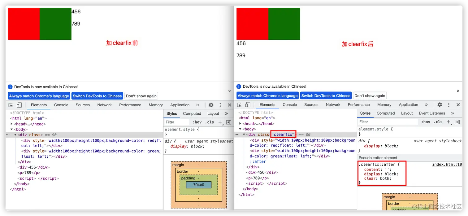Open the Sources tab in left DevTools

[83, 105]
